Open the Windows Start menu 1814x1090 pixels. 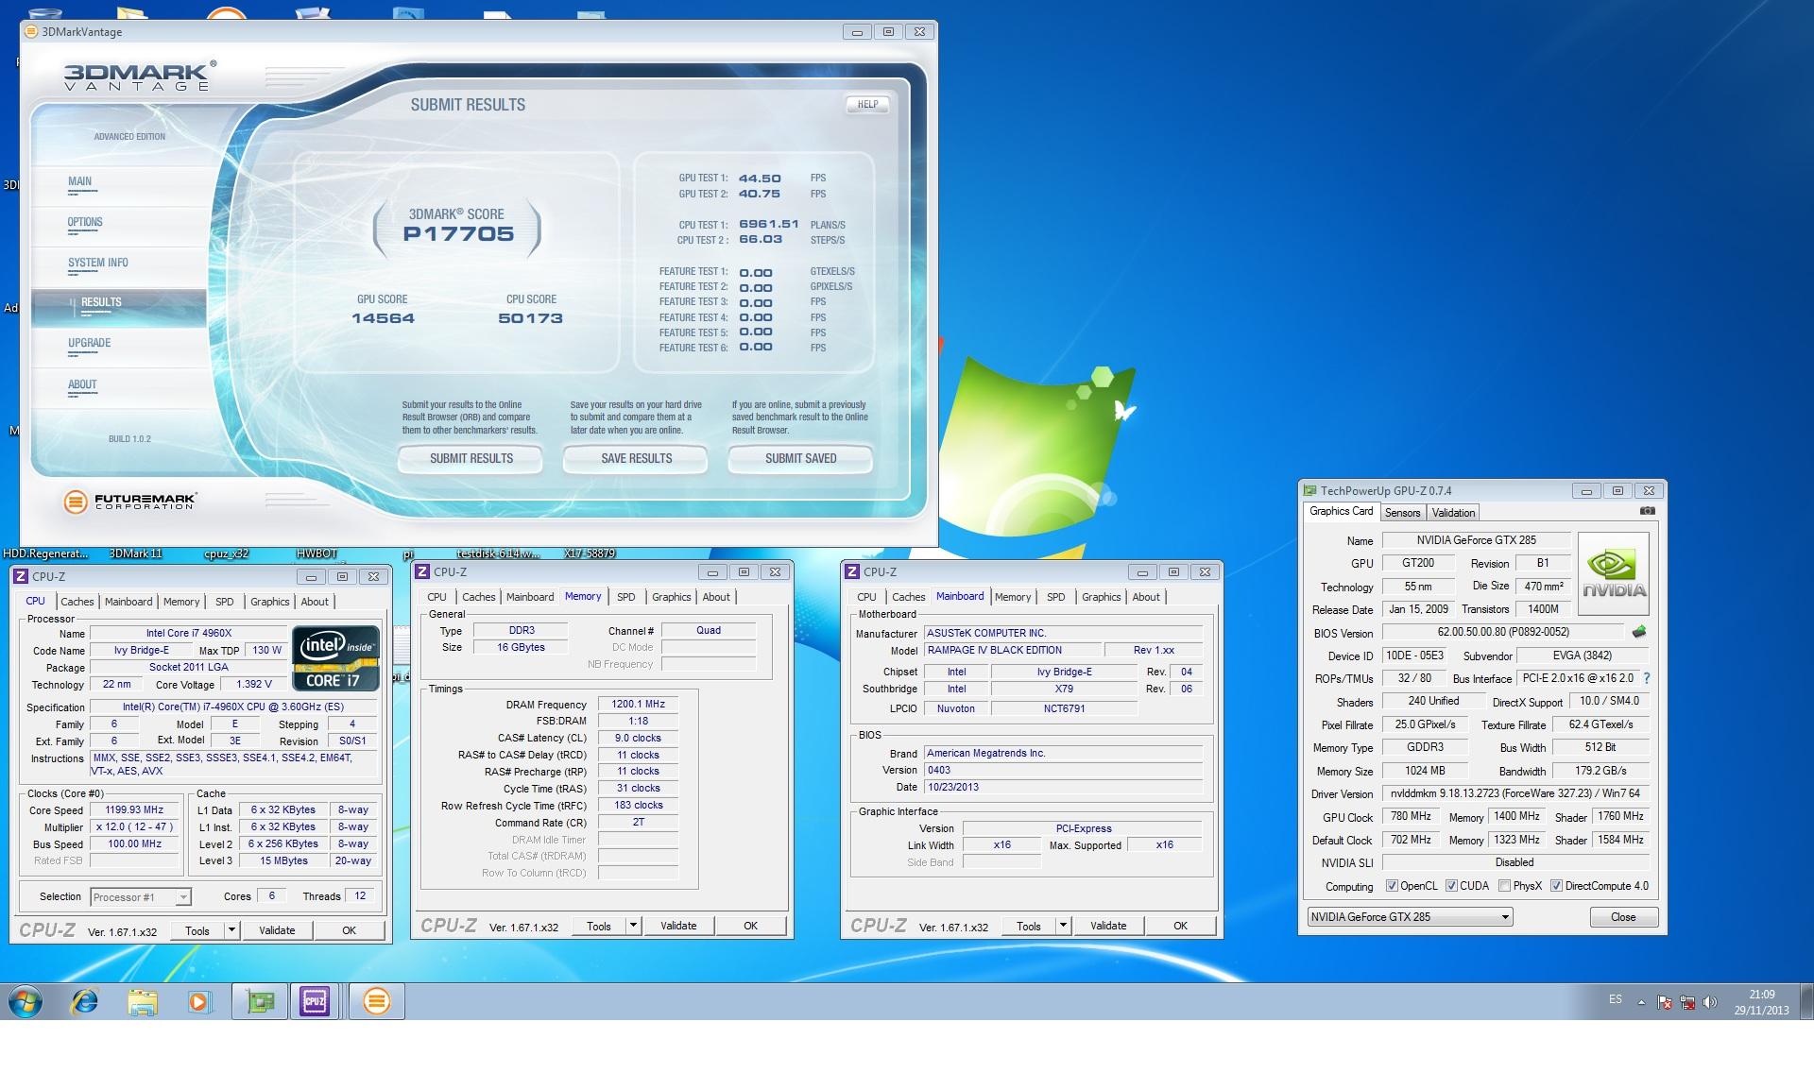pyautogui.click(x=26, y=1001)
